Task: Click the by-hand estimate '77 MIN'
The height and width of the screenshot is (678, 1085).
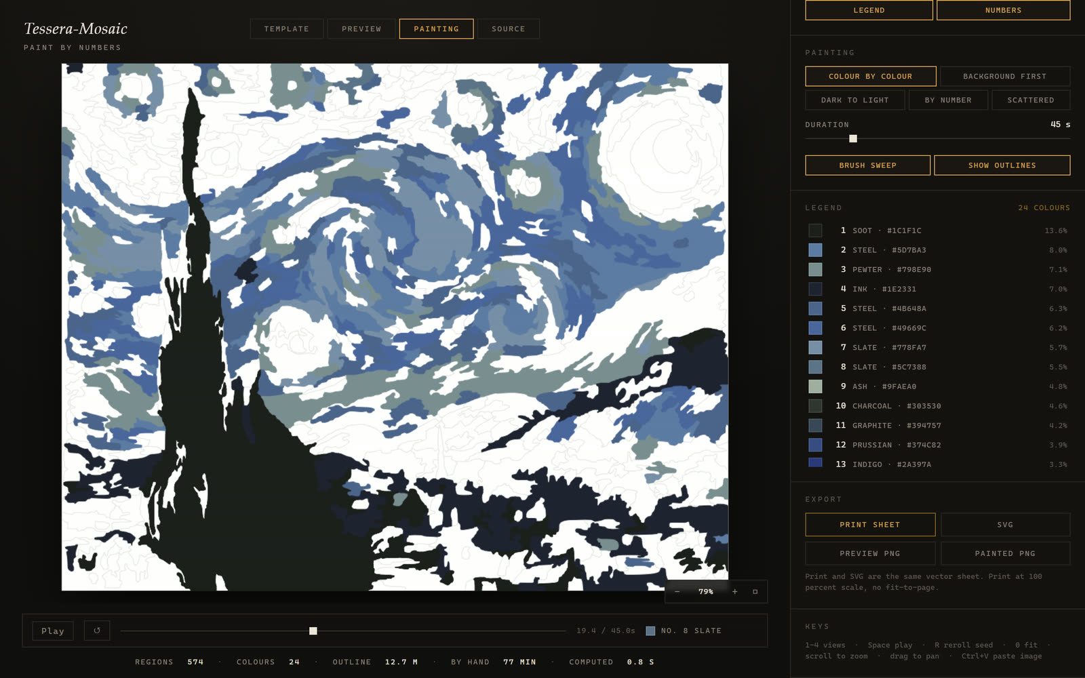Action: (519, 662)
